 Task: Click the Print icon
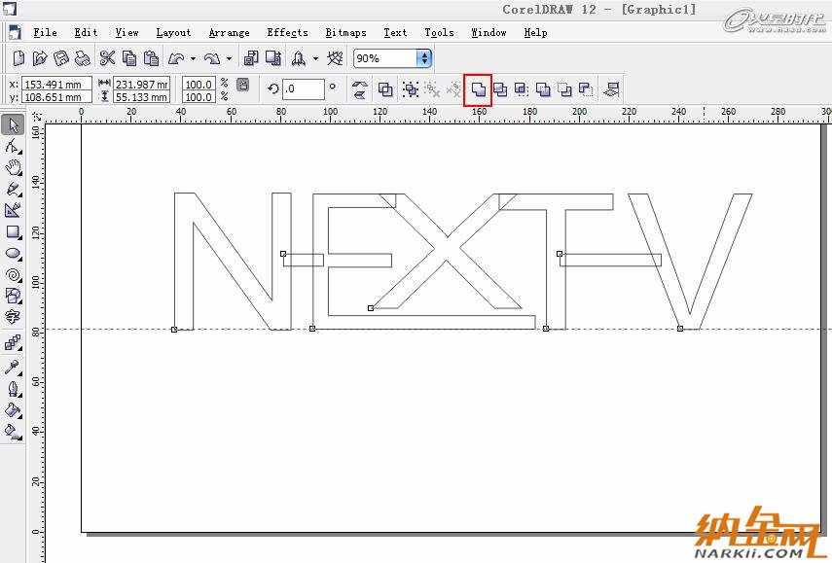83,57
